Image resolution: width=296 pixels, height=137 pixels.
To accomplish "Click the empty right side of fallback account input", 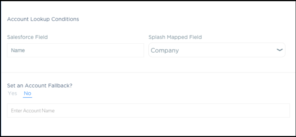I will [207, 111].
